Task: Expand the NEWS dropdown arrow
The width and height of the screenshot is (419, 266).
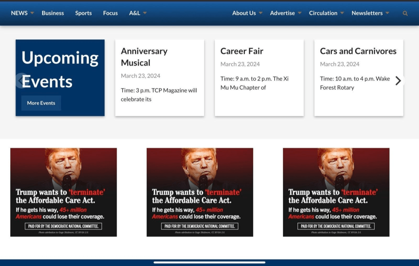Action: coord(32,13)
